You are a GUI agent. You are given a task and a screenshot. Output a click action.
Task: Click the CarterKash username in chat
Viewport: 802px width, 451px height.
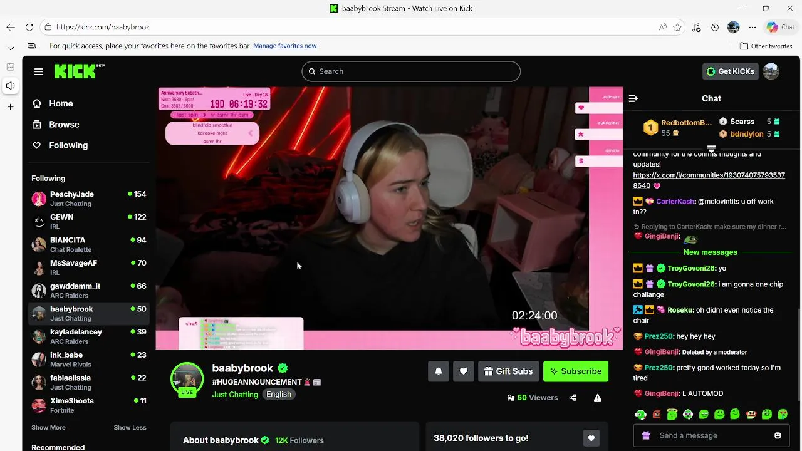point(675,202)
